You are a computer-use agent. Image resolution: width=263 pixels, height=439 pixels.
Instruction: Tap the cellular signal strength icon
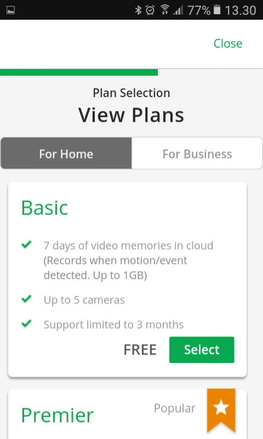point(178,11)
